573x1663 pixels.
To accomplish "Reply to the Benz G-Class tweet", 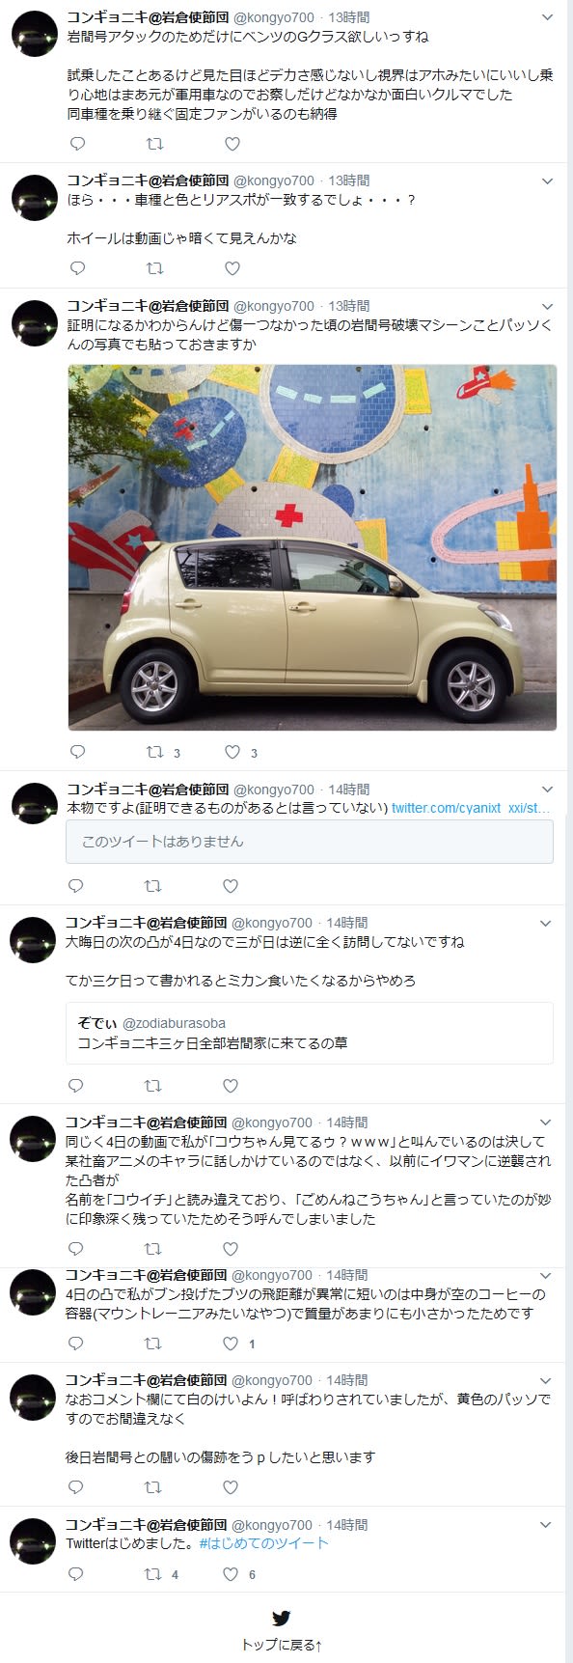I will click(x=78, y=144).
